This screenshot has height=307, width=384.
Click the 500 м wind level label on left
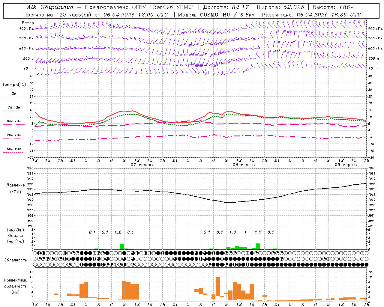point(29,58)
